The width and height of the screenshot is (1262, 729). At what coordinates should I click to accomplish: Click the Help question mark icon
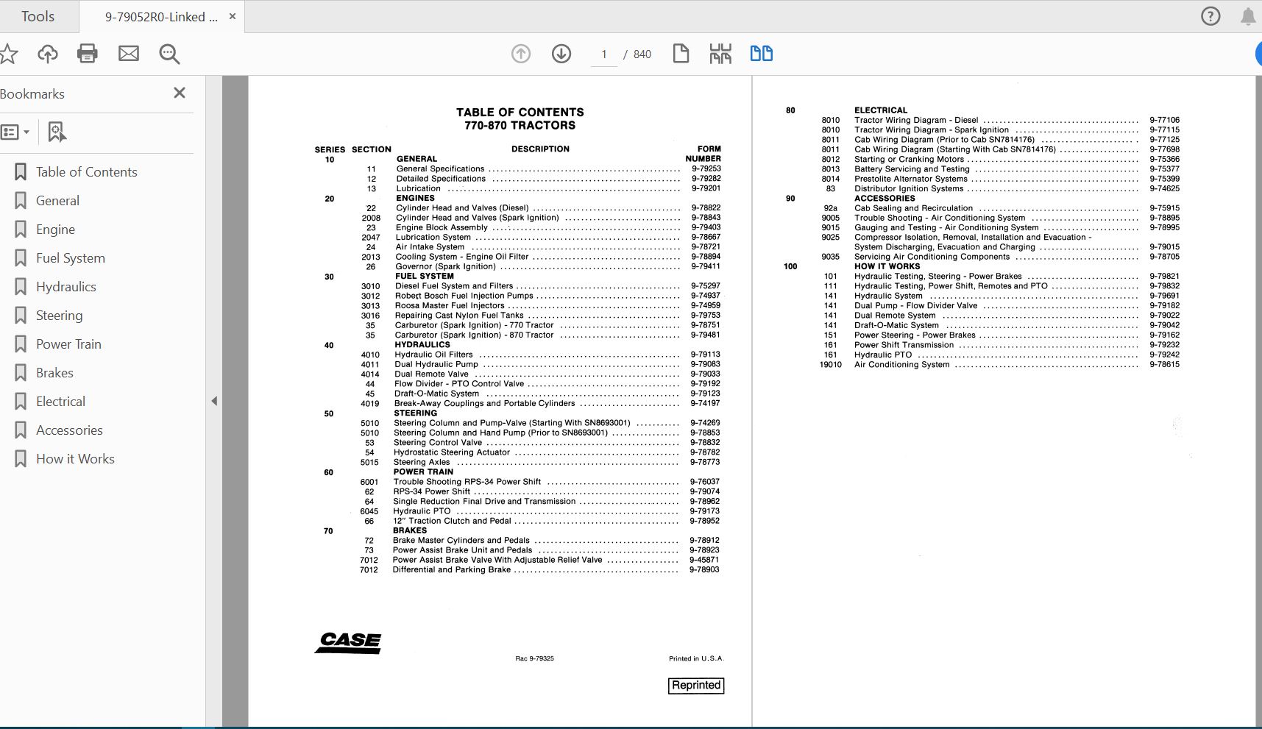[x=1209, y=15]
